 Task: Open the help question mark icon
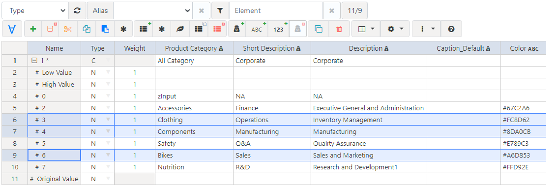(451, 29)
